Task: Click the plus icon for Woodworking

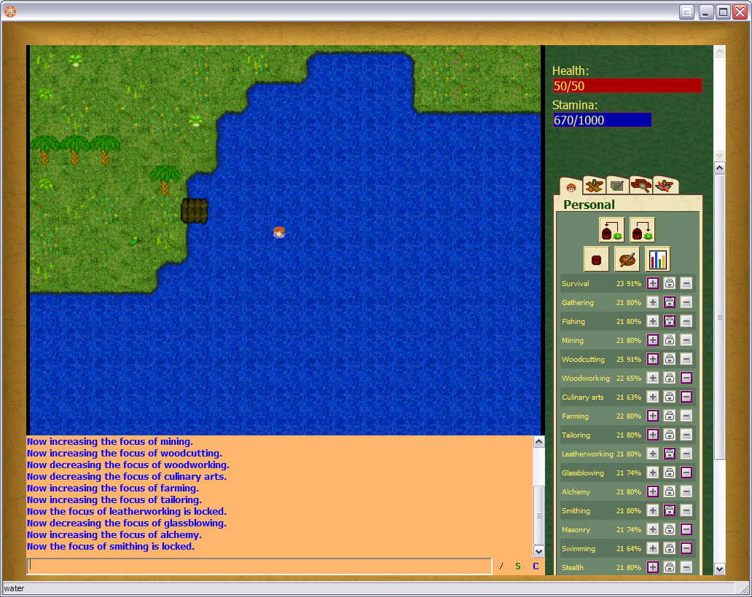Action: [x=653, y=378]
